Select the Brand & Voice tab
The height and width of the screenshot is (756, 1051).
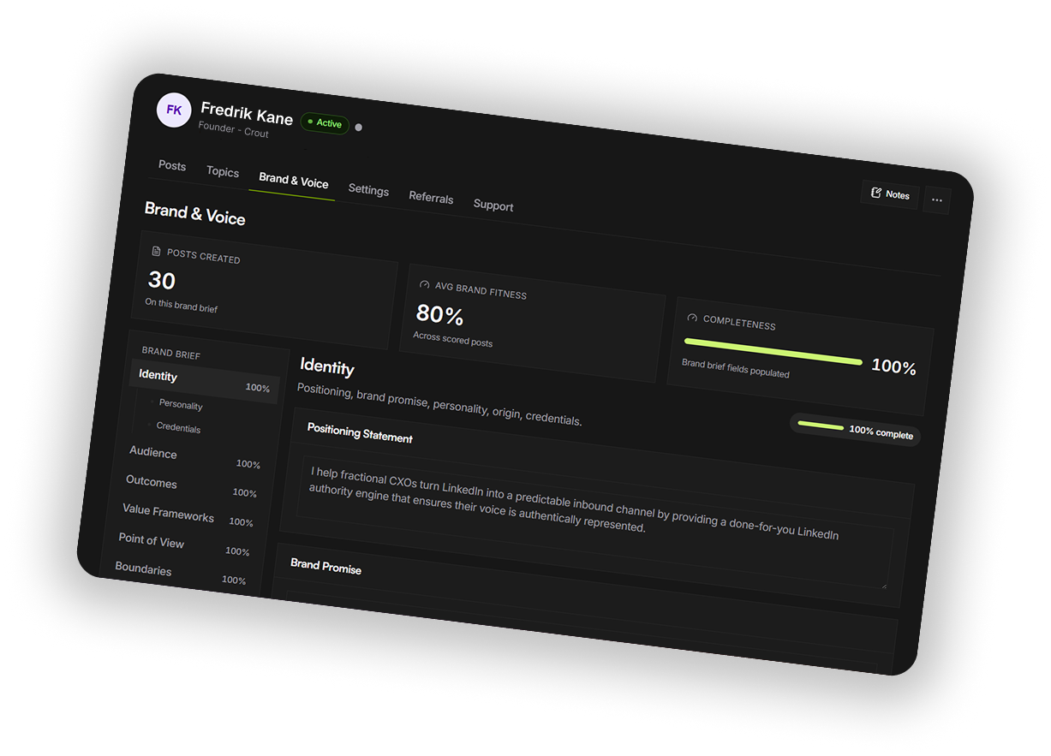(294, 181)
